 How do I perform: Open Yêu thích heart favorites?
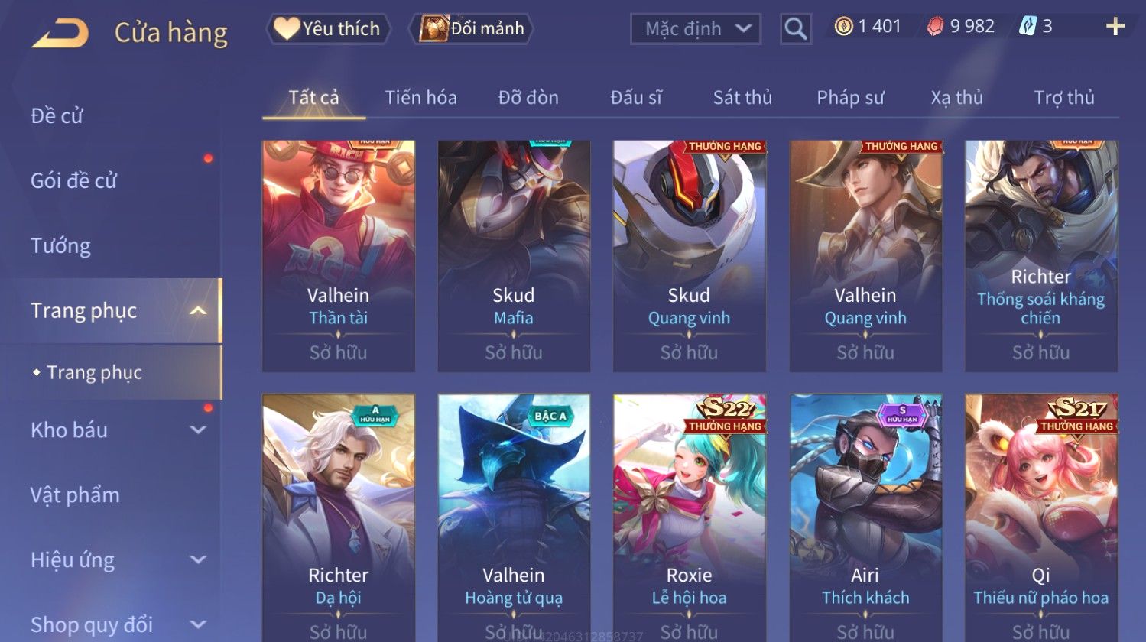click(x=328, y=29)
